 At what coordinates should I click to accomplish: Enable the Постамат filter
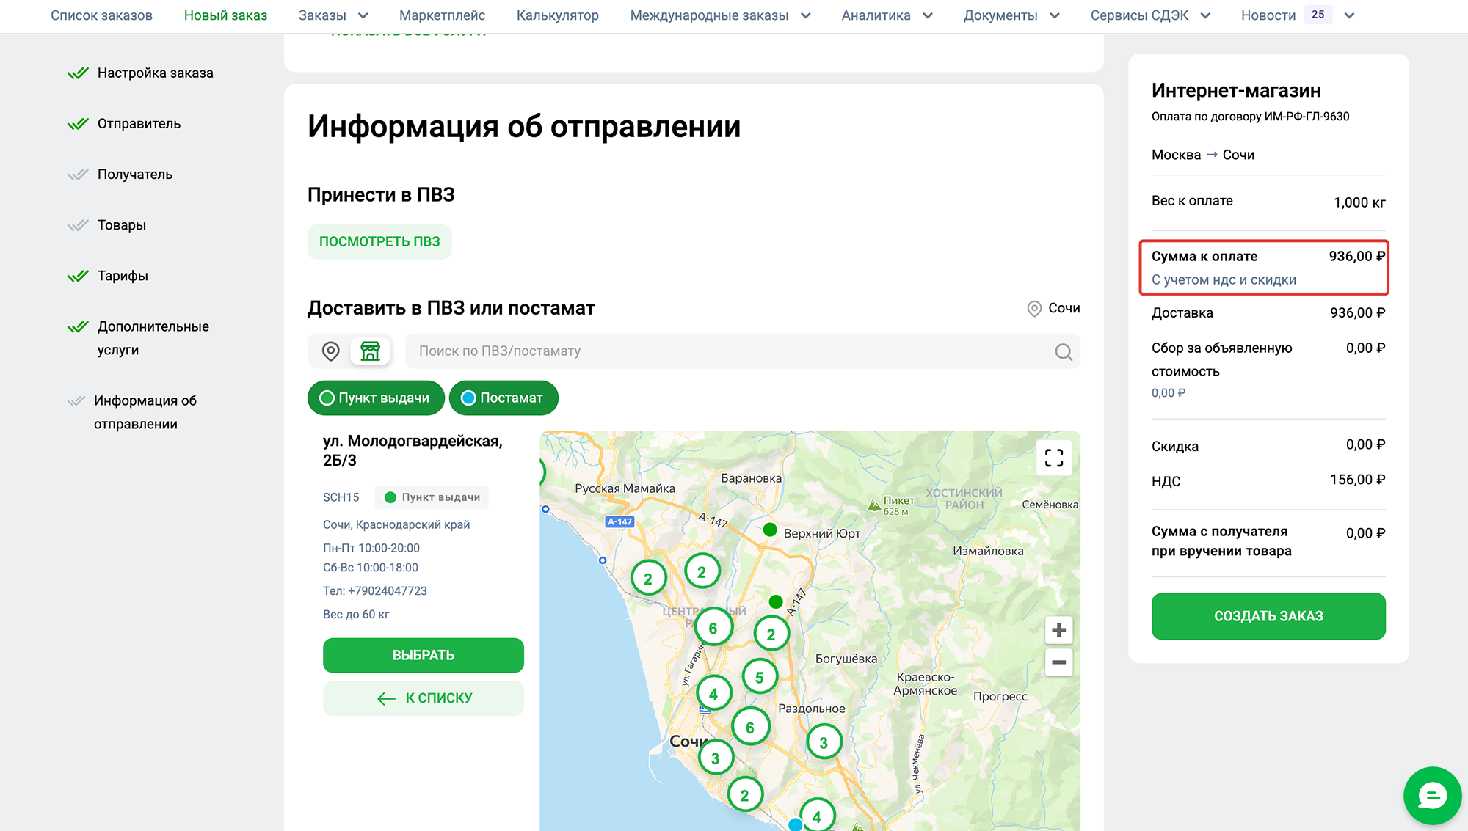[x=504, y=398]
